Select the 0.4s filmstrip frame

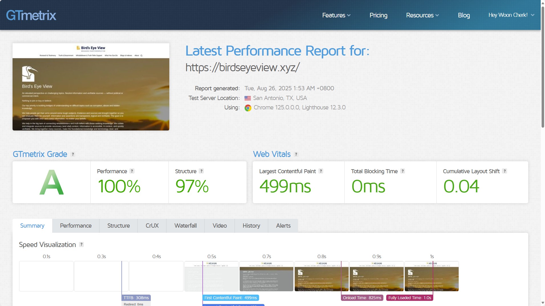(x=156, y=276)
